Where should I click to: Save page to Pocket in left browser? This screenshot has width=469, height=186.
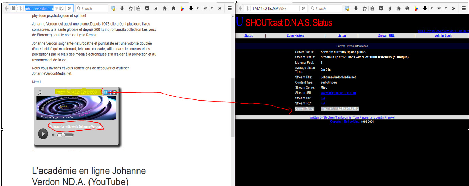pos(147,9)
